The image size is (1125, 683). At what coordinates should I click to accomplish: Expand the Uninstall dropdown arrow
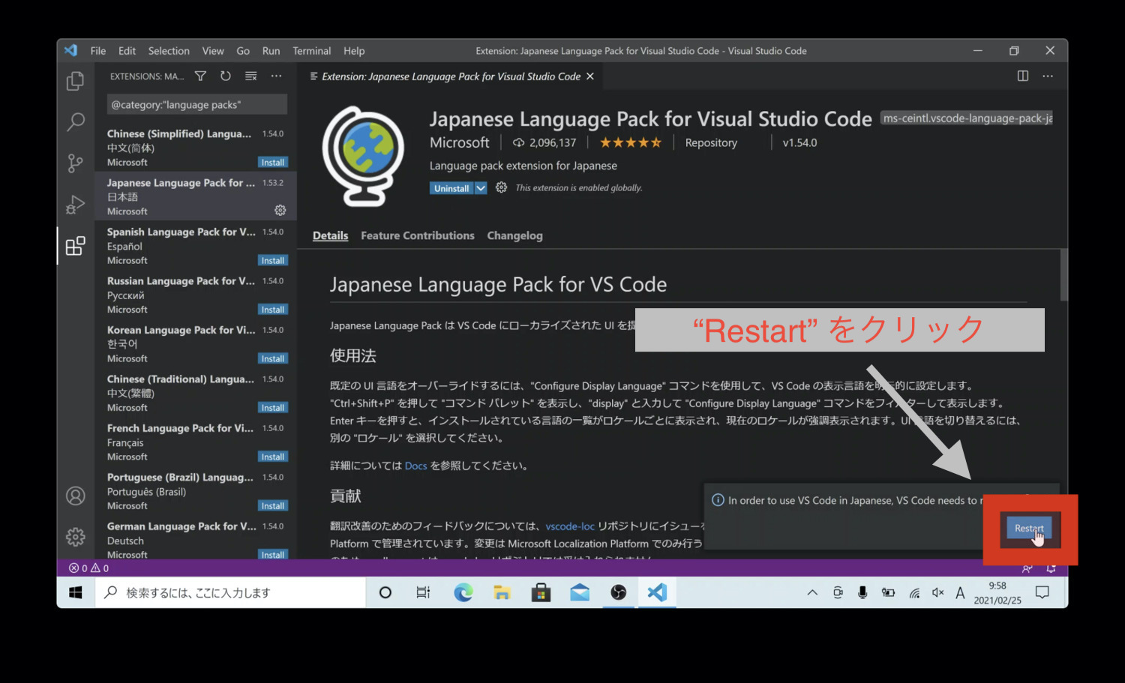pos(481,188)
